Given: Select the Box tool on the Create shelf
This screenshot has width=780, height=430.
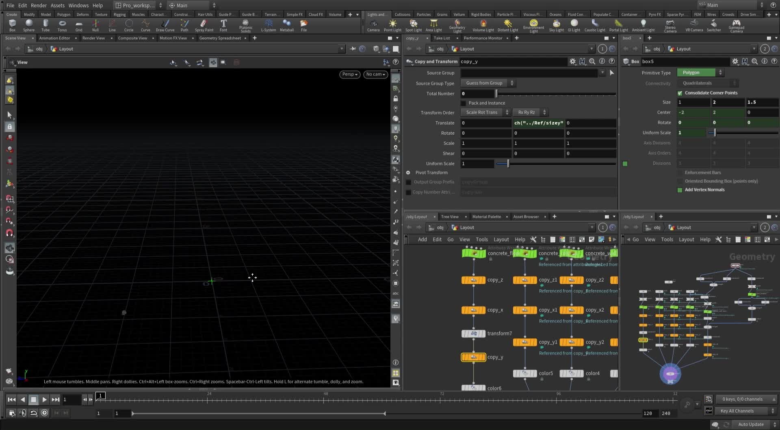Looking at the screenshot, I should (12, 25).
